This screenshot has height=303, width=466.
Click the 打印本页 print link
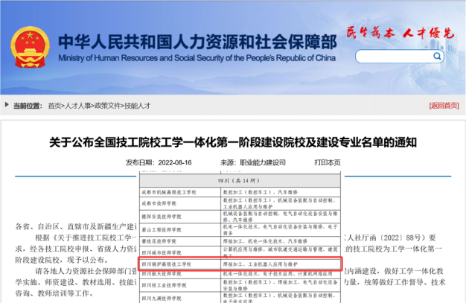click(x=328, y=162)
